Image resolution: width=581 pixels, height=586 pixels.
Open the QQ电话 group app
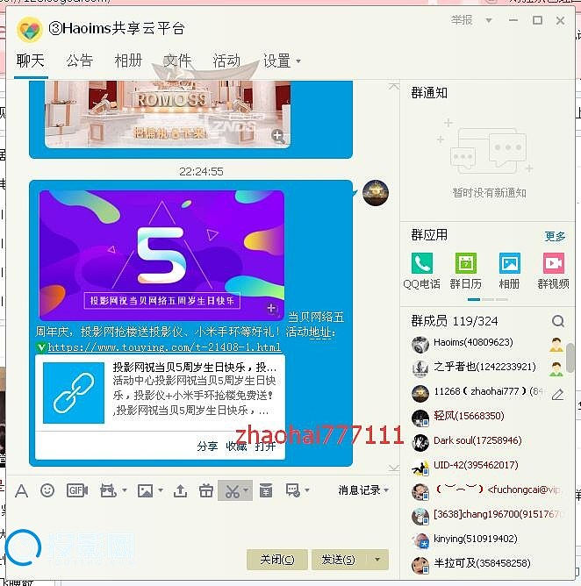pyautogui.click(x=422, y=271)
